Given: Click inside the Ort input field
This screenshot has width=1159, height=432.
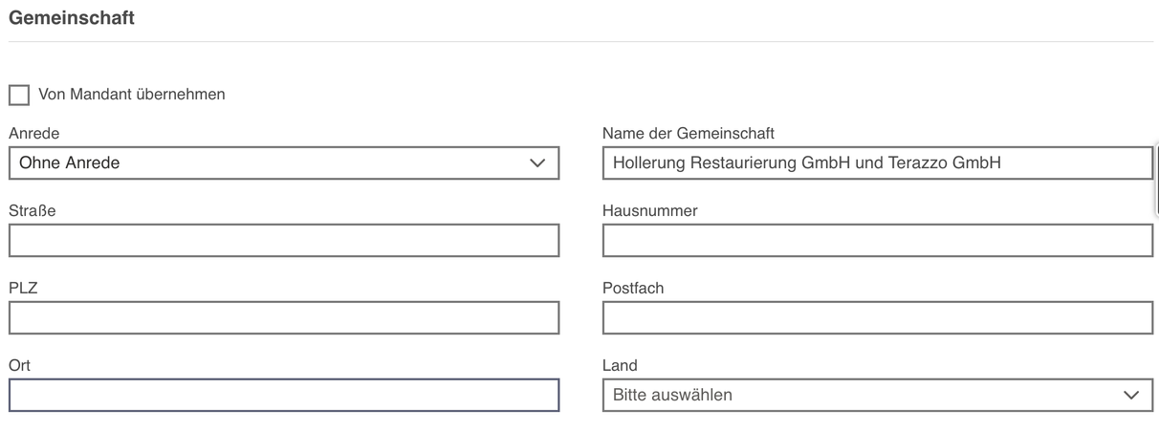Looking at the screenshot, I should tap(284, 395).
